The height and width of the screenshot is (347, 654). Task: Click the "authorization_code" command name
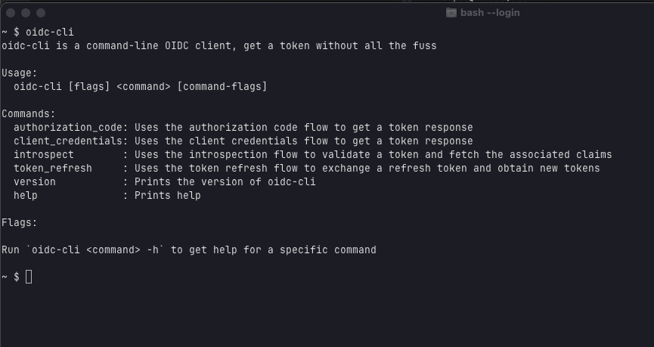pyautogui.click(x=68, y=127)
